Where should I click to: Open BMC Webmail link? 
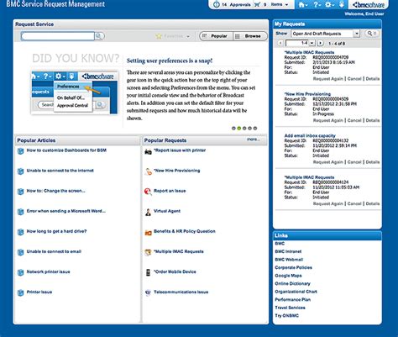pos(289,260)
